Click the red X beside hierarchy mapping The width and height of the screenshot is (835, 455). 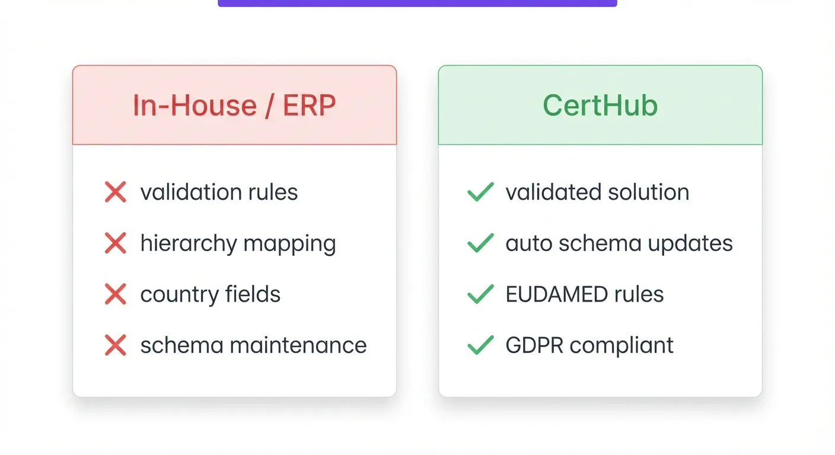pyautogui.click(x=115, y=243)
